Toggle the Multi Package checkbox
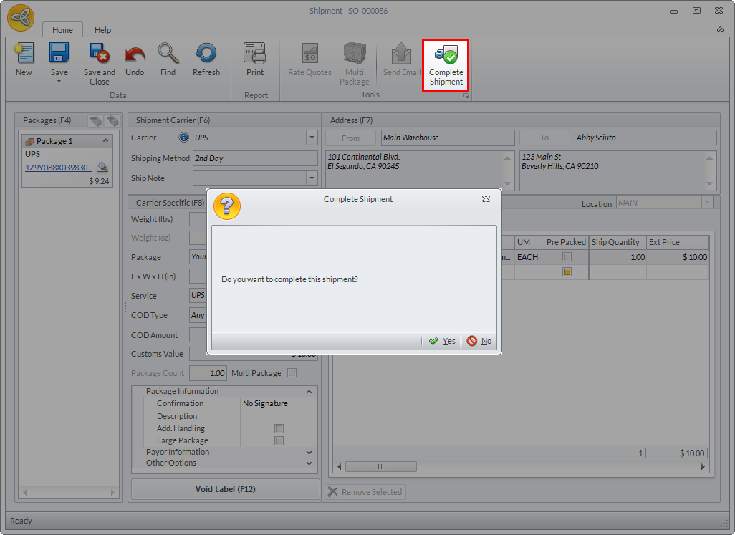735x535 pixels. [292, 373]
